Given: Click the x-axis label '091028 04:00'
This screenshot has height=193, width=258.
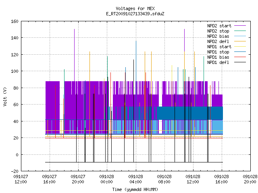Looking at the screenshot, I should (x=135, y=179).
